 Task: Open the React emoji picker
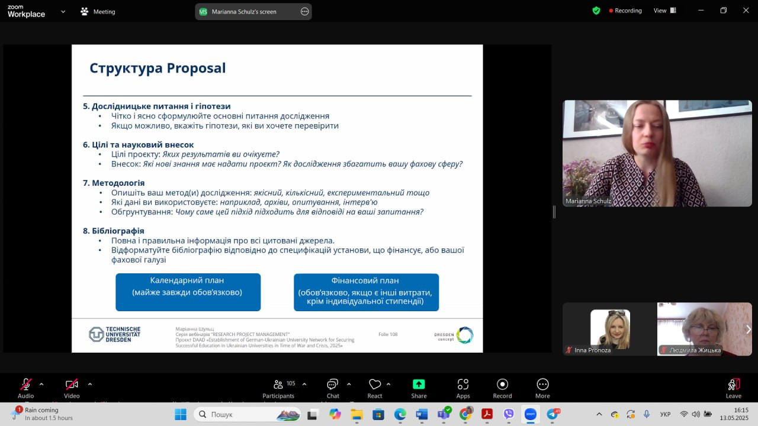point(375,388)
